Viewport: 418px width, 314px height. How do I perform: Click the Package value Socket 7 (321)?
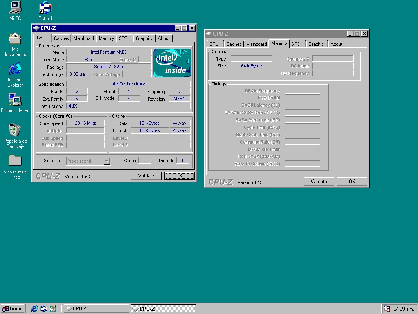(x=109, y=67)
